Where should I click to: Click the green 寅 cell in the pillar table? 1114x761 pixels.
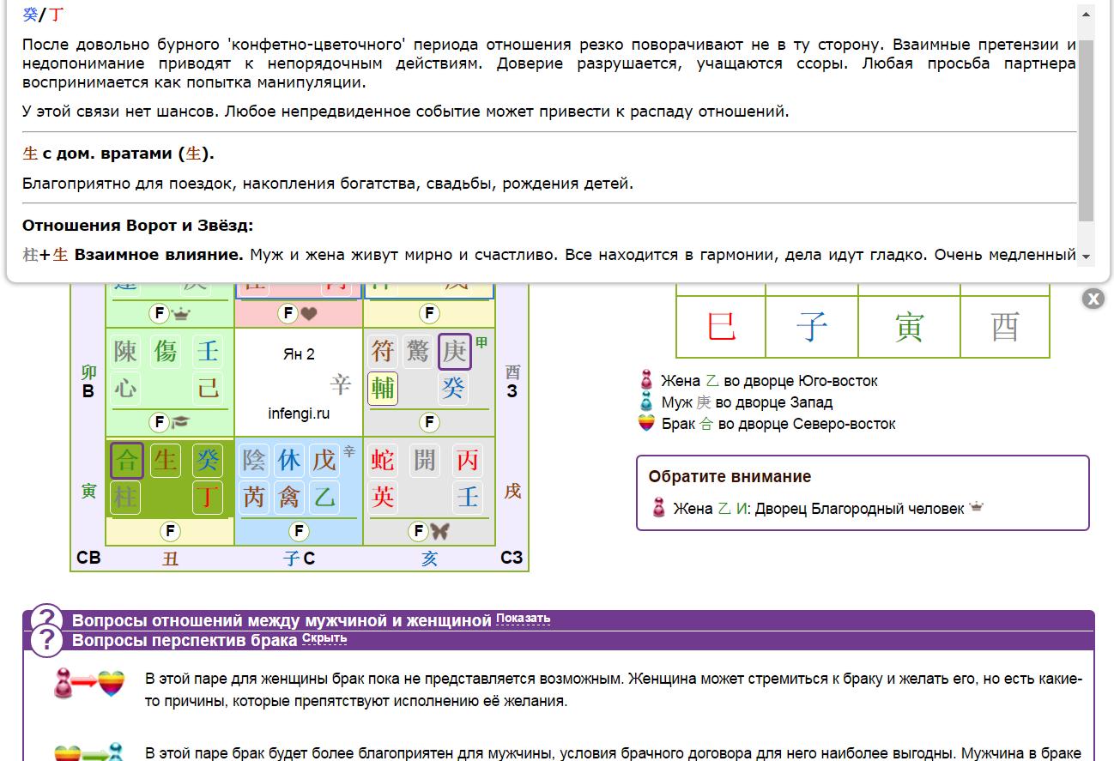[909, 327]
